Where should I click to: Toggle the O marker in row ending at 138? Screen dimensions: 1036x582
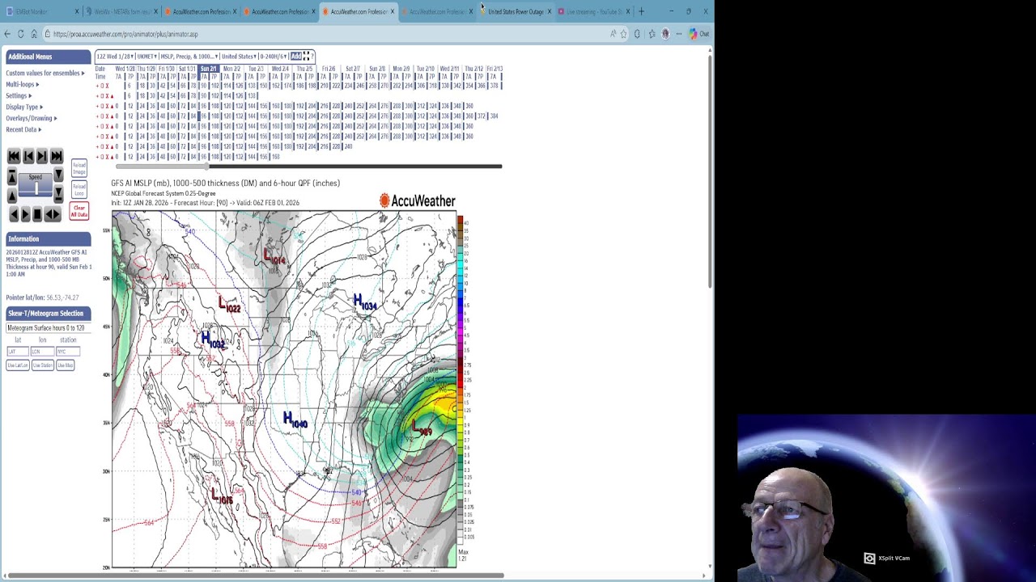[102, 96]
